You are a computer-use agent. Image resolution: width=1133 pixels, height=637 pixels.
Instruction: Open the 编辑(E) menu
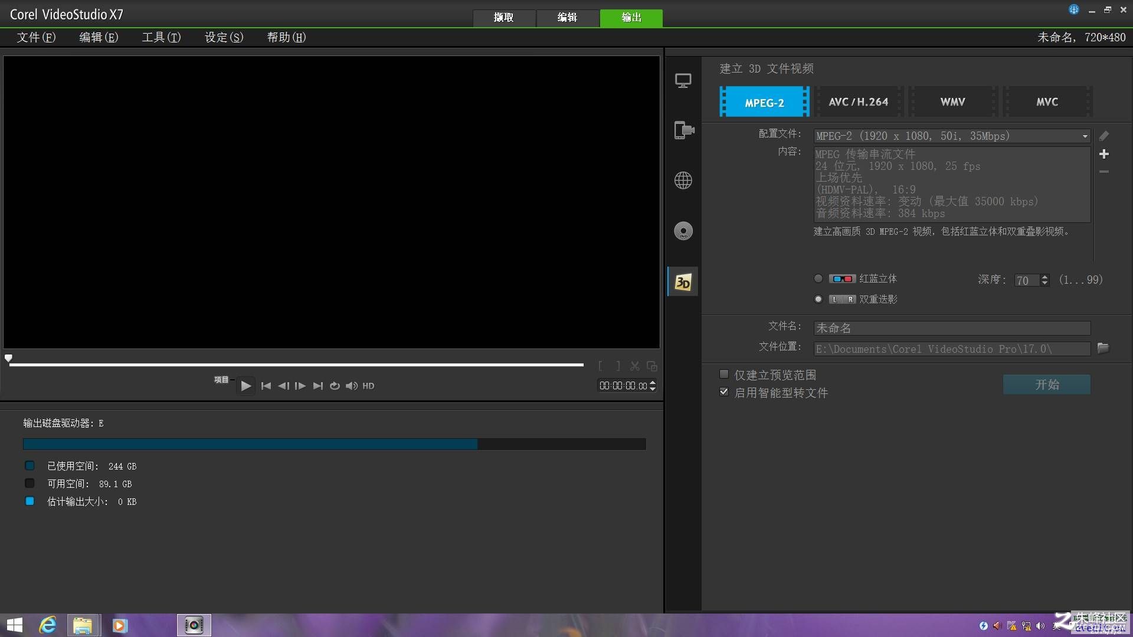pos(99,37)
